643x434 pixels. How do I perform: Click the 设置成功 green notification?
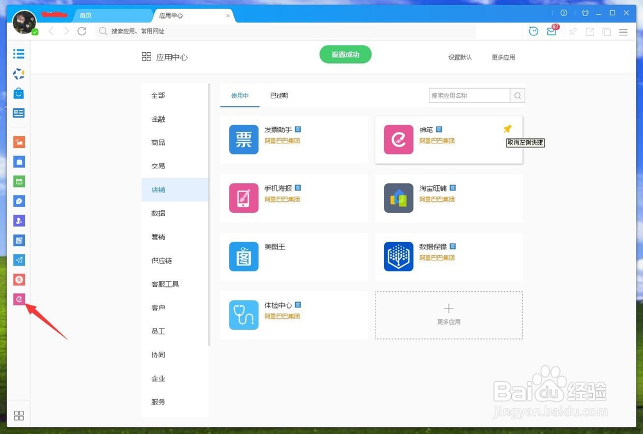click(x=345, y=55)
